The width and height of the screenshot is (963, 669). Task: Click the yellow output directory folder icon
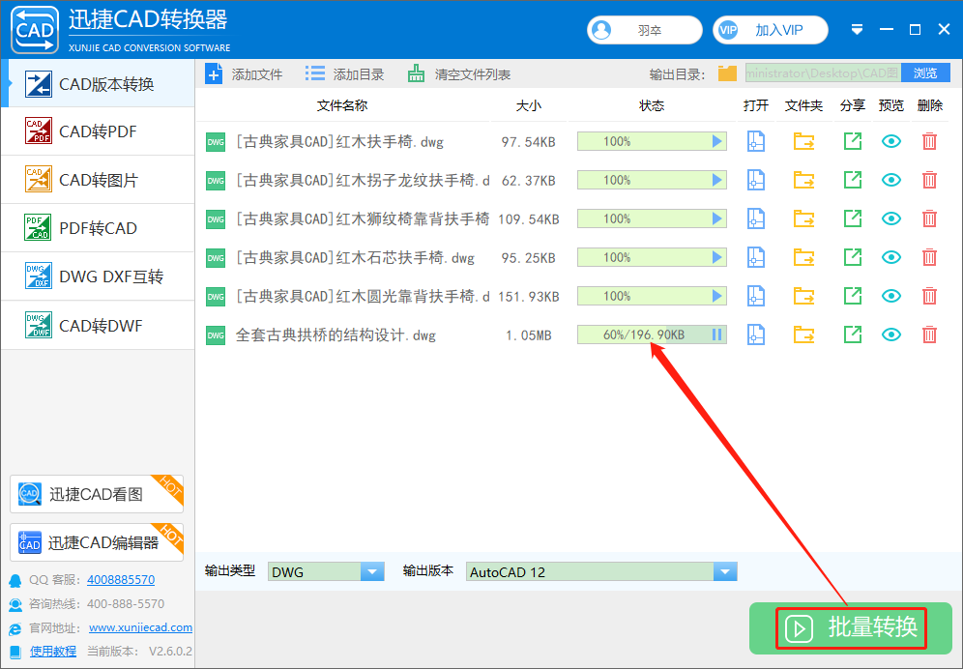[727, 73]
